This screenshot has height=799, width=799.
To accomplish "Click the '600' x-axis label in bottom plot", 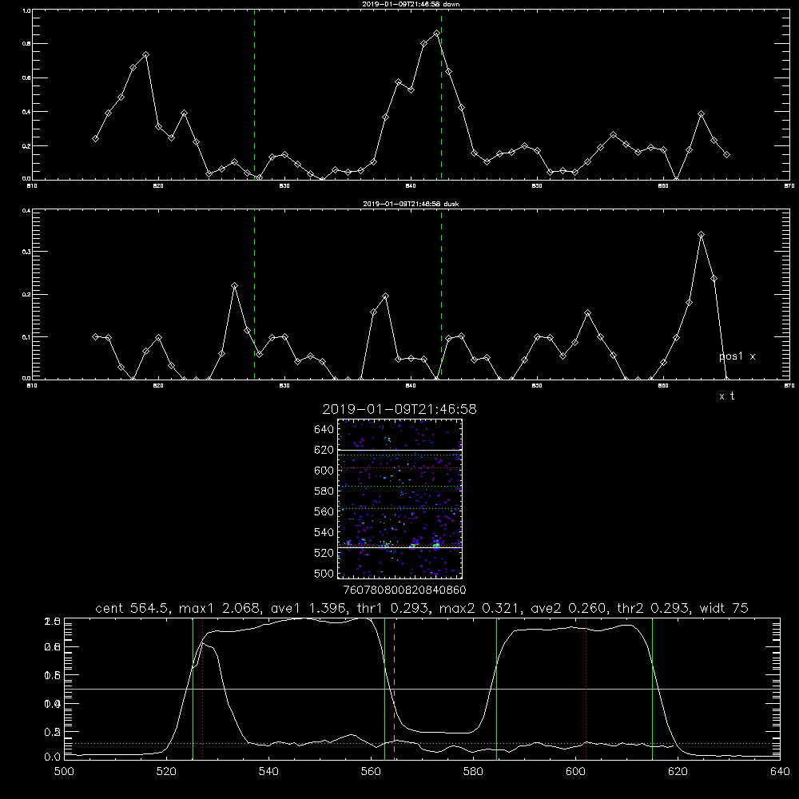I will (576, 772).
